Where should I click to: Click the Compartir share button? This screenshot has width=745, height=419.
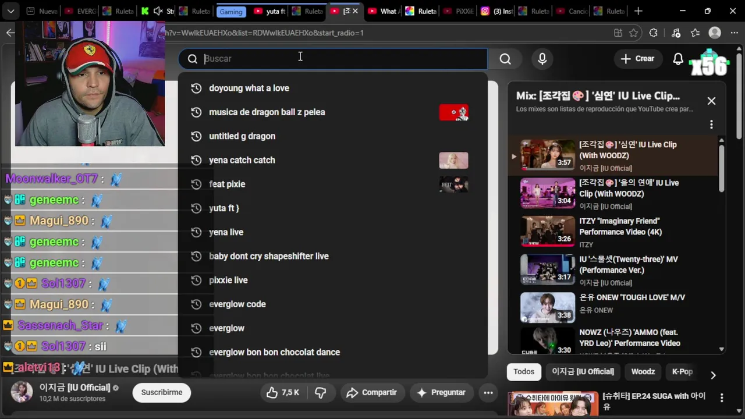click(371, 393)
